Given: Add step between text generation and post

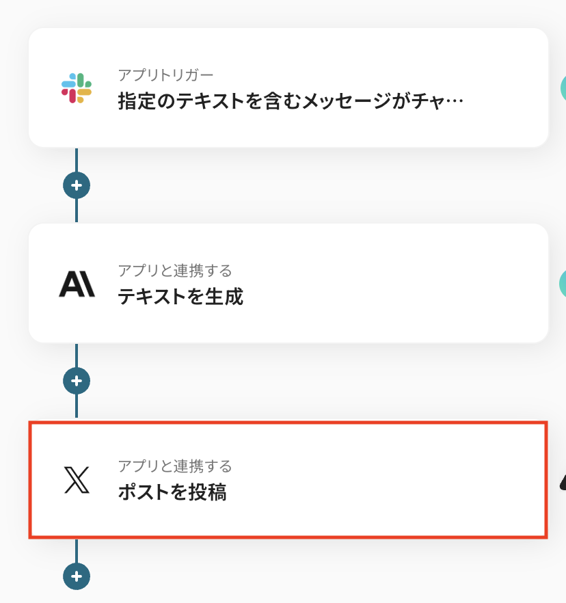Looking at the screenshot, I should 77,380.
